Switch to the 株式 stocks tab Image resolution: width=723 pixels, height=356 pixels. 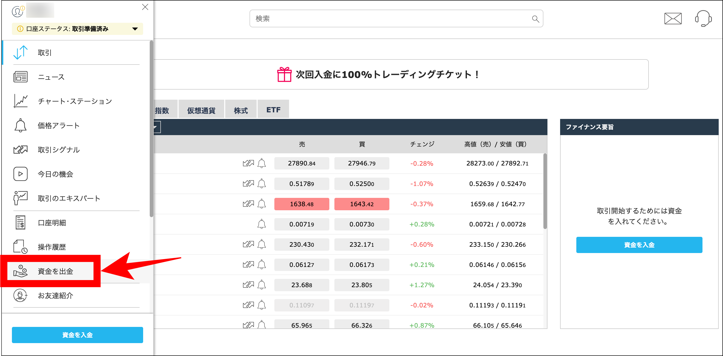[x=240, y=109]
